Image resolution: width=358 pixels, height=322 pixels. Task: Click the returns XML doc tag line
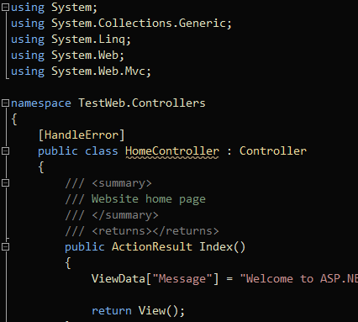(142, 231)
